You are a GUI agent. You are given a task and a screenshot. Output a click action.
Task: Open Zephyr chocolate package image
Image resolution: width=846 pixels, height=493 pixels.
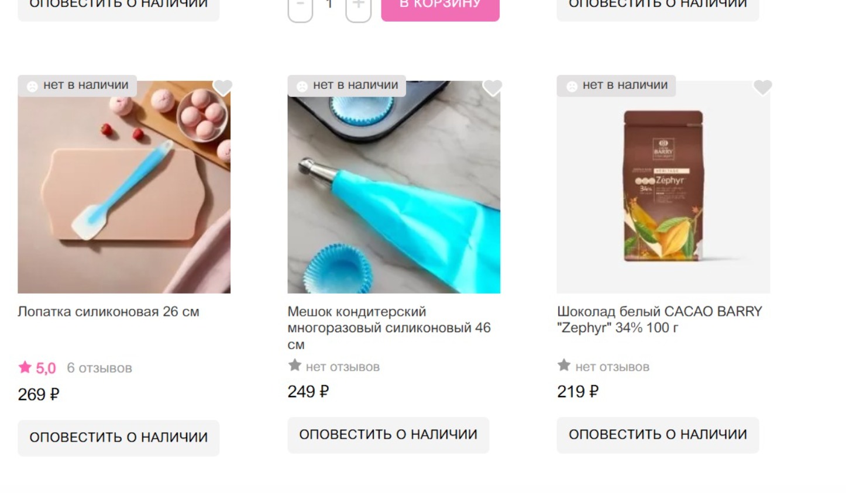[663, 187]
